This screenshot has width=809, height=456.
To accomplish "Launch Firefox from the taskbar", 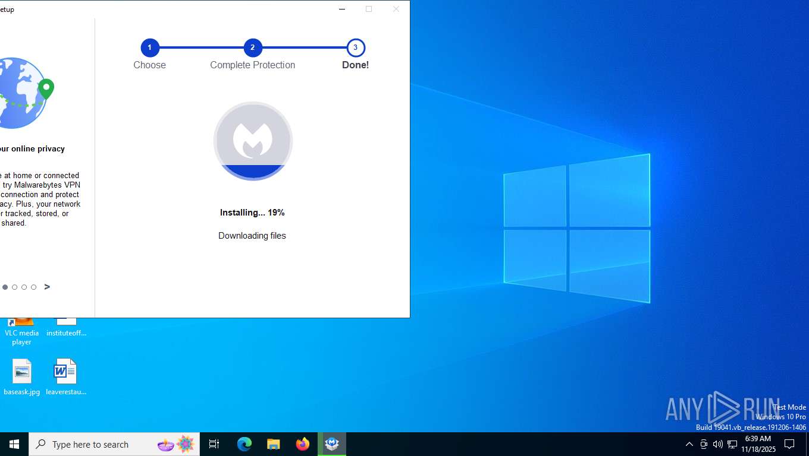I will coord(303,444).
